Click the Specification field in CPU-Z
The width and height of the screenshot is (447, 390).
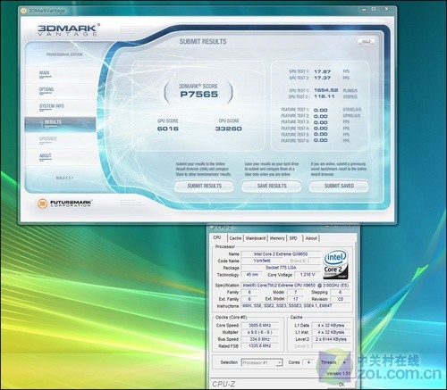pyautogui.click(x=296, y=286)
